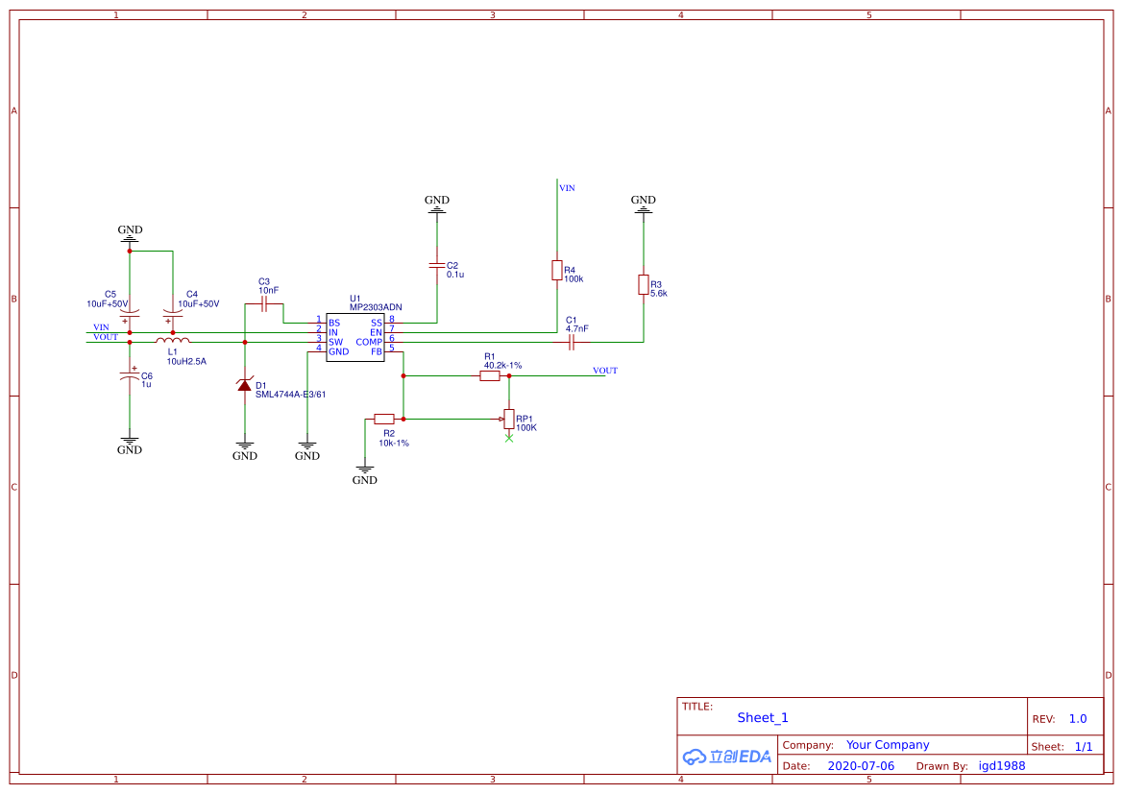Screen dimensions: 1123x794
Task: Click the 5.6k value of R3
Action: [x=659, y=294]
